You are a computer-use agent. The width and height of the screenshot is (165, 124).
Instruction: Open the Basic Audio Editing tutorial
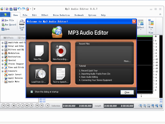88,77
